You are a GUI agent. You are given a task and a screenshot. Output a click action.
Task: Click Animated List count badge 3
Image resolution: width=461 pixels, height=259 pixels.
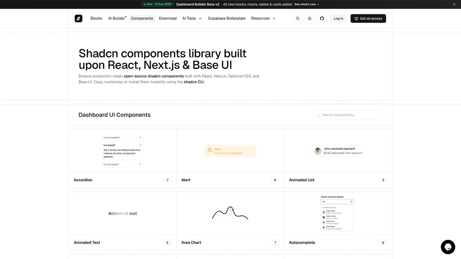tap(383, 180)
